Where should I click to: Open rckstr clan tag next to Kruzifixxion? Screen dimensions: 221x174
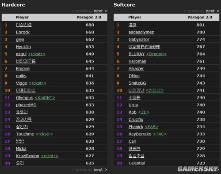pyautogui.click(x=50, y=156)
